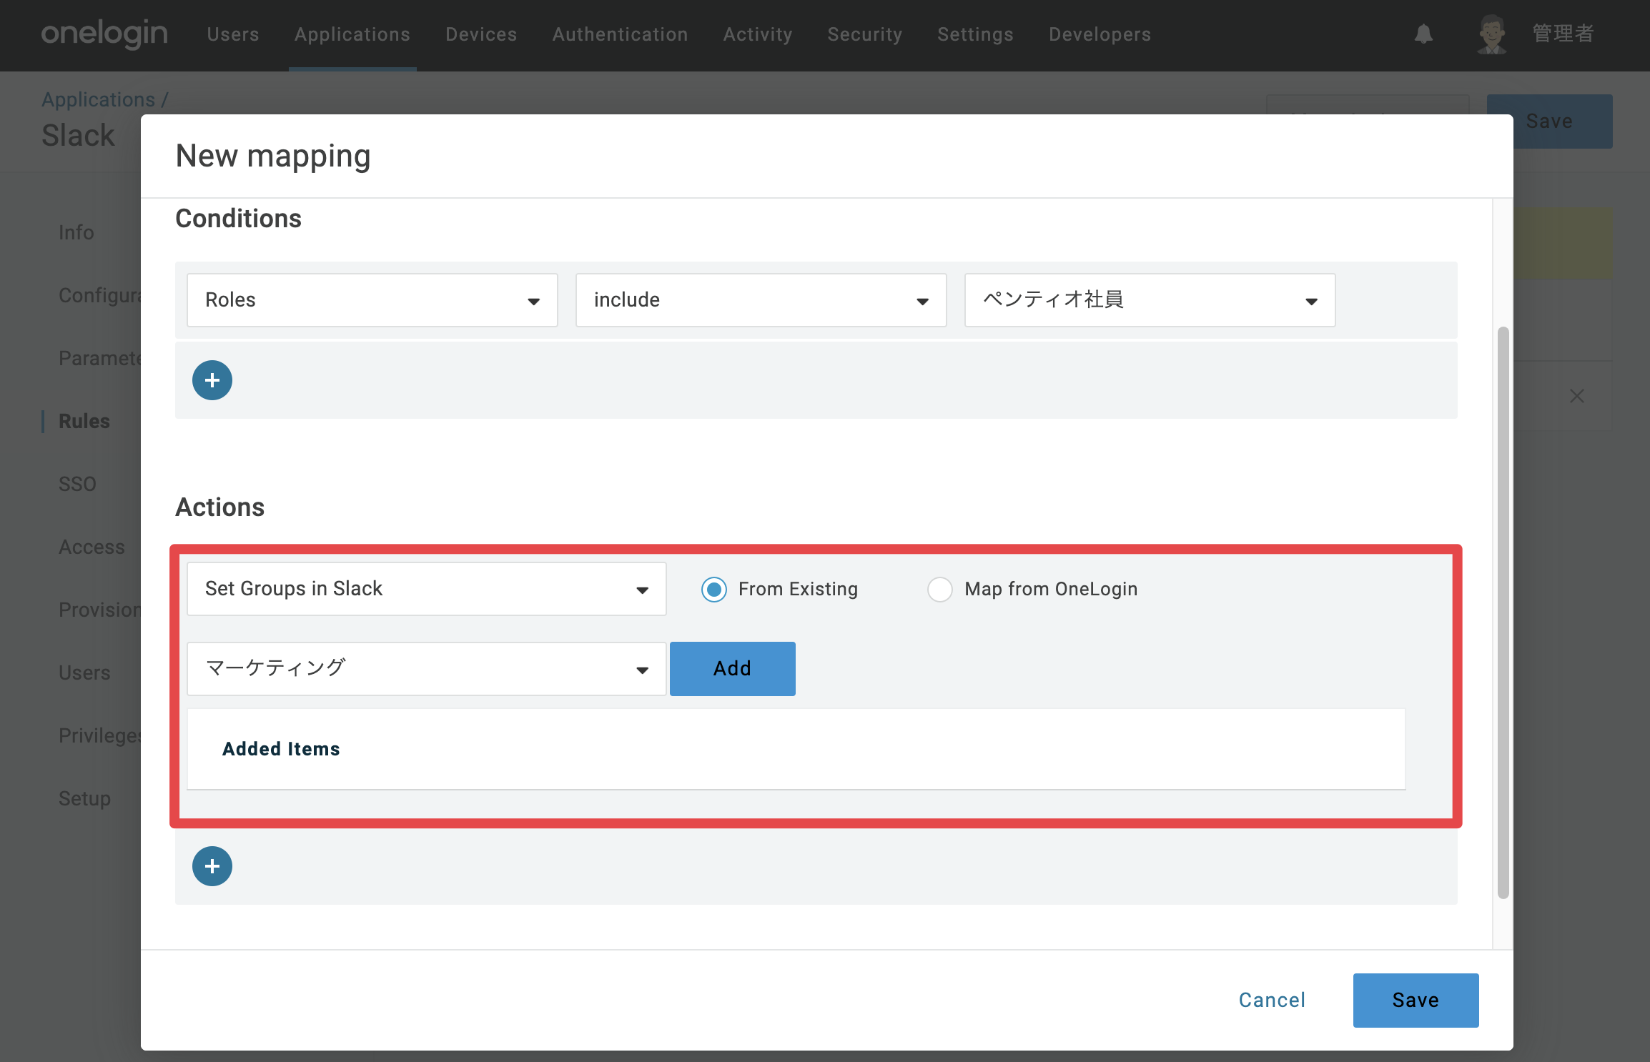
Task: Add a new action with plus button
Action: click(x=212, y=866)
